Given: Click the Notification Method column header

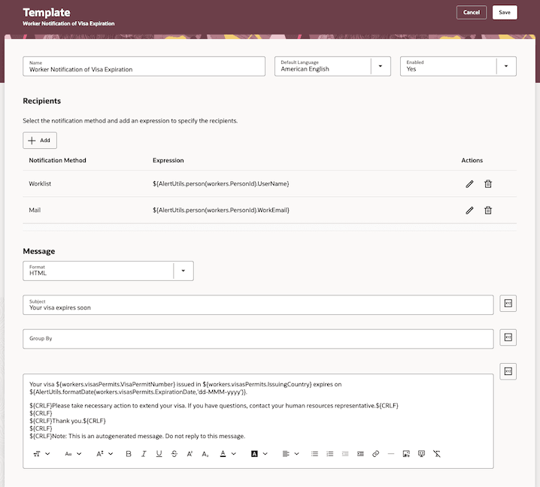Looking at the screenshot, I should point(57,160).
